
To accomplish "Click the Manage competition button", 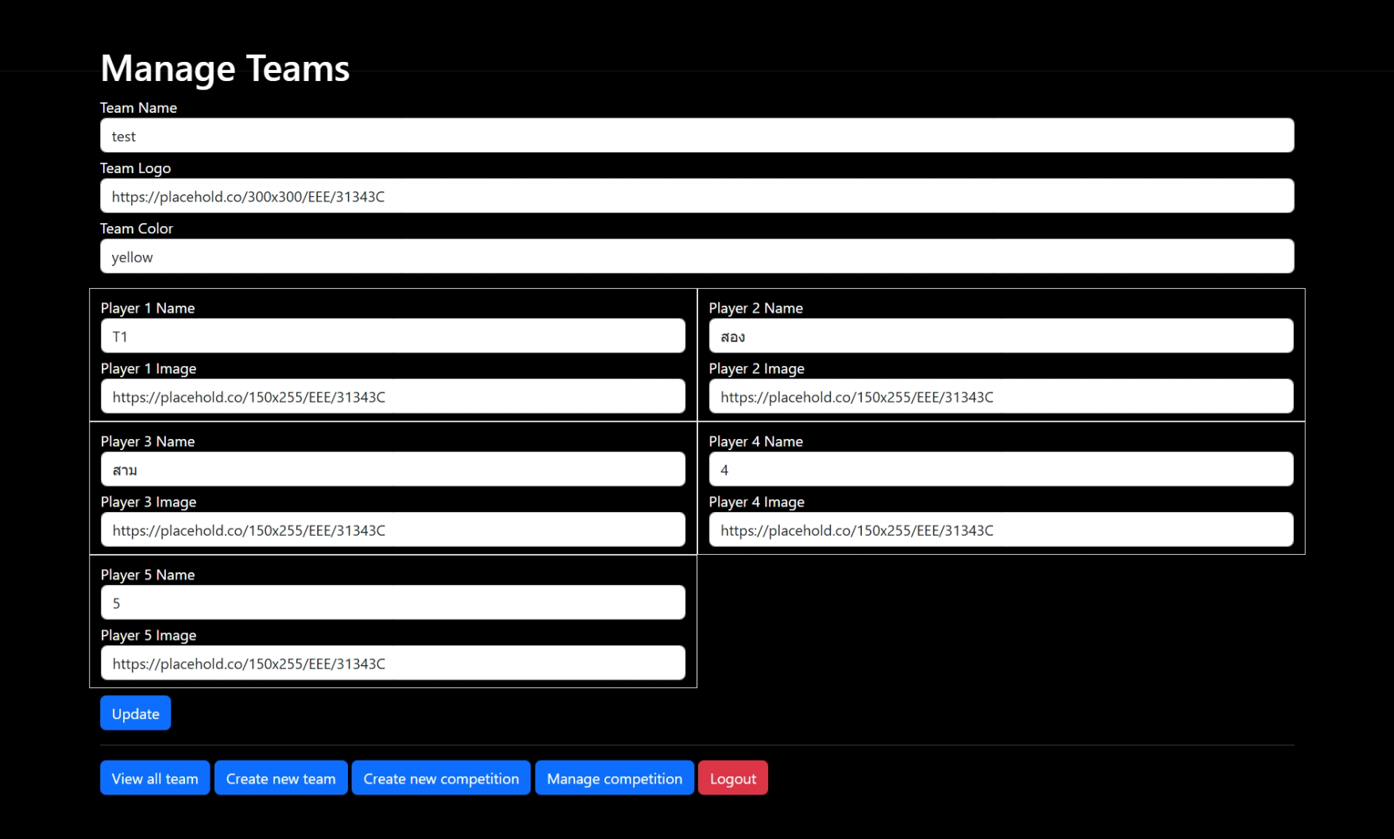I will coord(614,778).
